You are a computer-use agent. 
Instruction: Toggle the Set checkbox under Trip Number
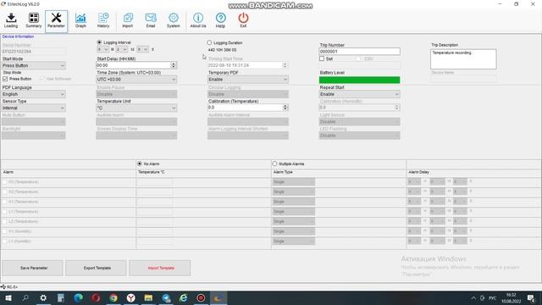[x=322, y=58]
